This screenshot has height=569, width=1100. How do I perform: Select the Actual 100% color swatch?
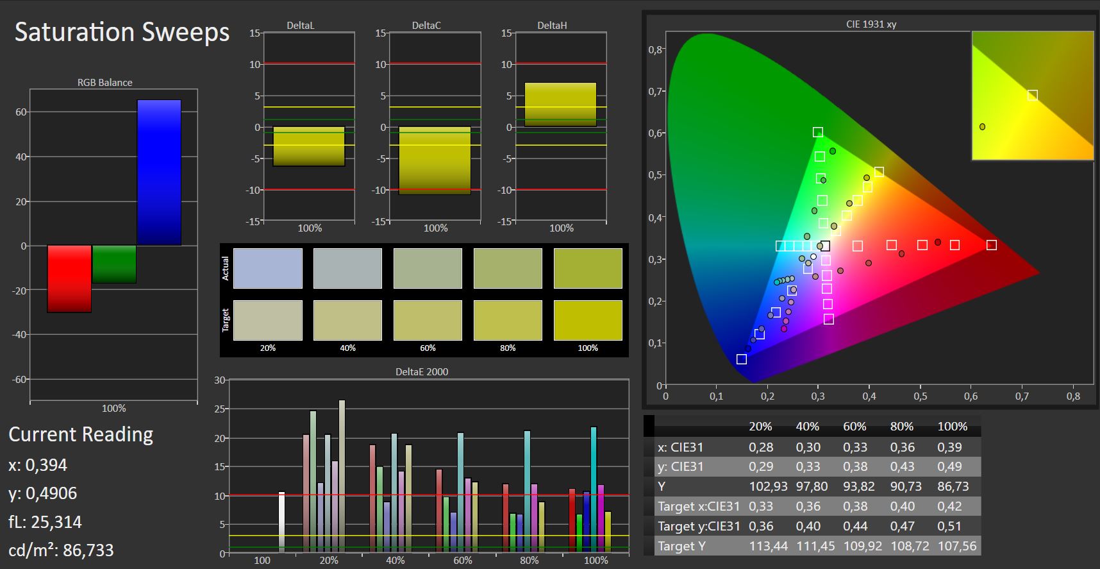click(588, 268)
